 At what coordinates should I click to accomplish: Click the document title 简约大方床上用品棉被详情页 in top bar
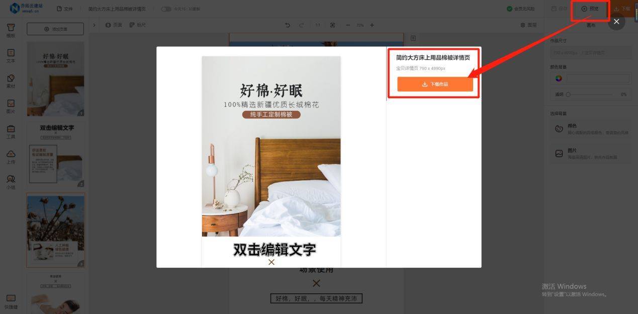117,9
